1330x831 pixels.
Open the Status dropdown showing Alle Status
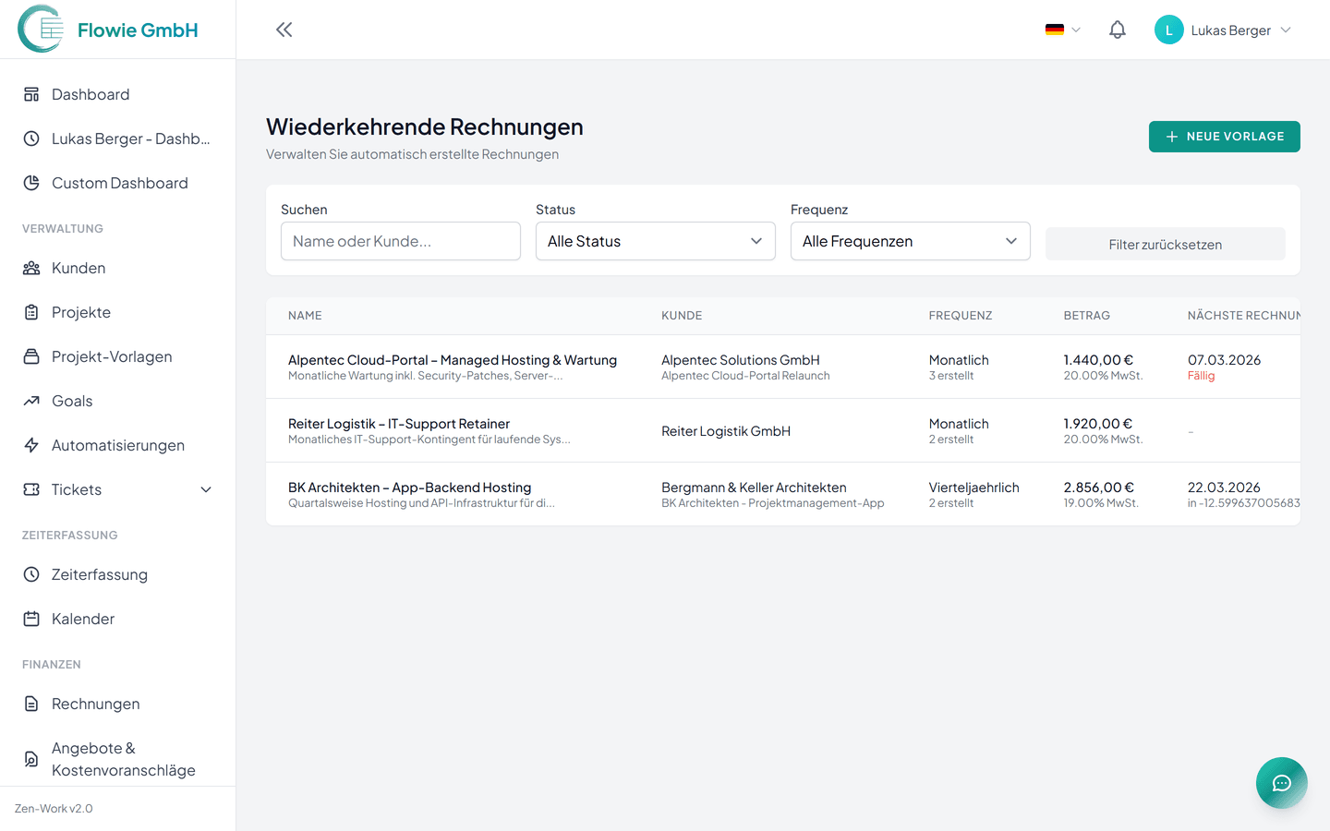[x=655, y=240]
